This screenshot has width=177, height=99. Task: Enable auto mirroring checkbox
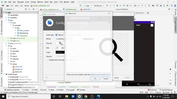tap(48, 60)
